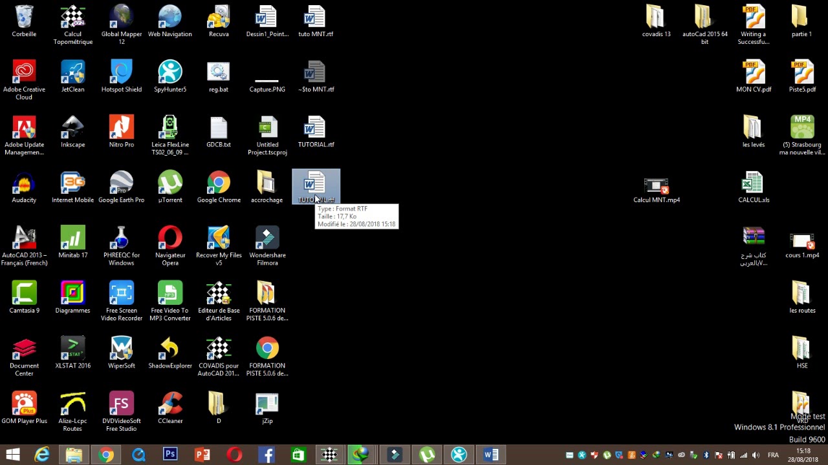Launch Recuva recovery tool
This screenshot has width=828, height=465.
tap(219, 21)
